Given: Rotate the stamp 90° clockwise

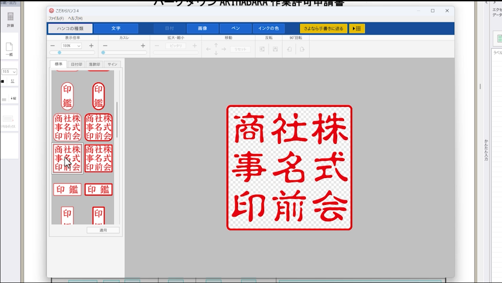Looking at the screenshot, I should (x=302, y=49).
